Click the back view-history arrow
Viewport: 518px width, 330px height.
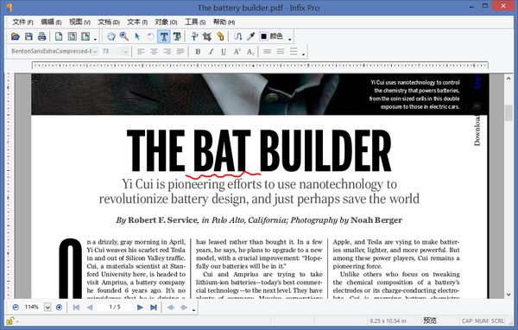coord(171,308)
